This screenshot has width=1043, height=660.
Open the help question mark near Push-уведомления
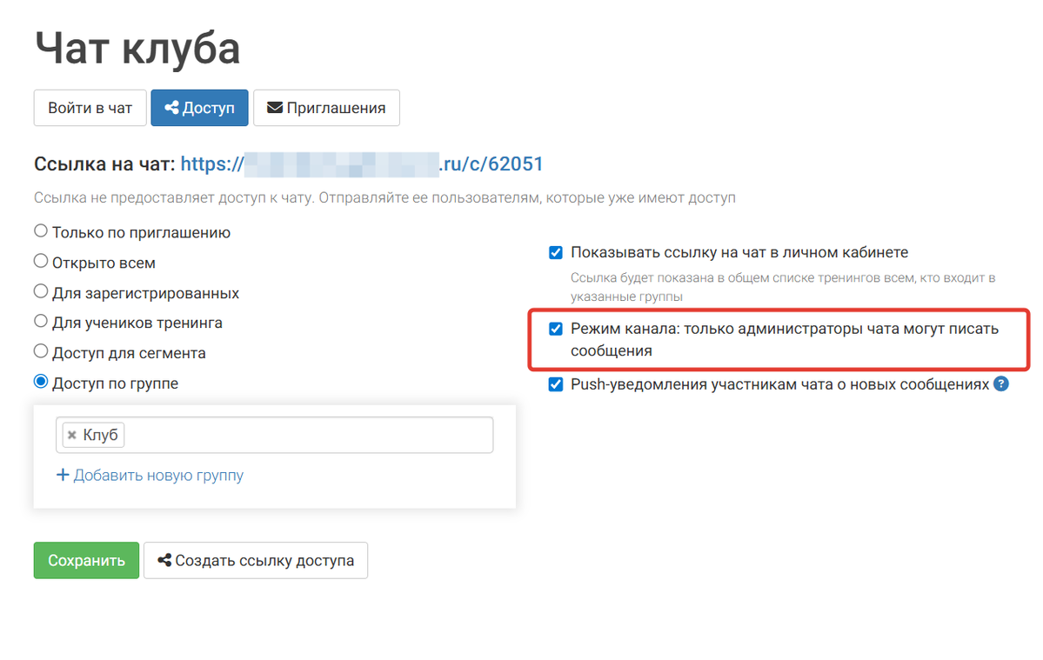(x=1002, y=383)
